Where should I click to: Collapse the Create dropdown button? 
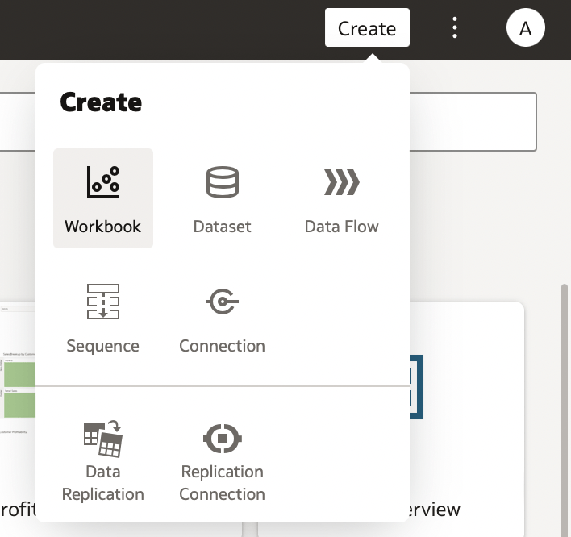pos(367,29)
